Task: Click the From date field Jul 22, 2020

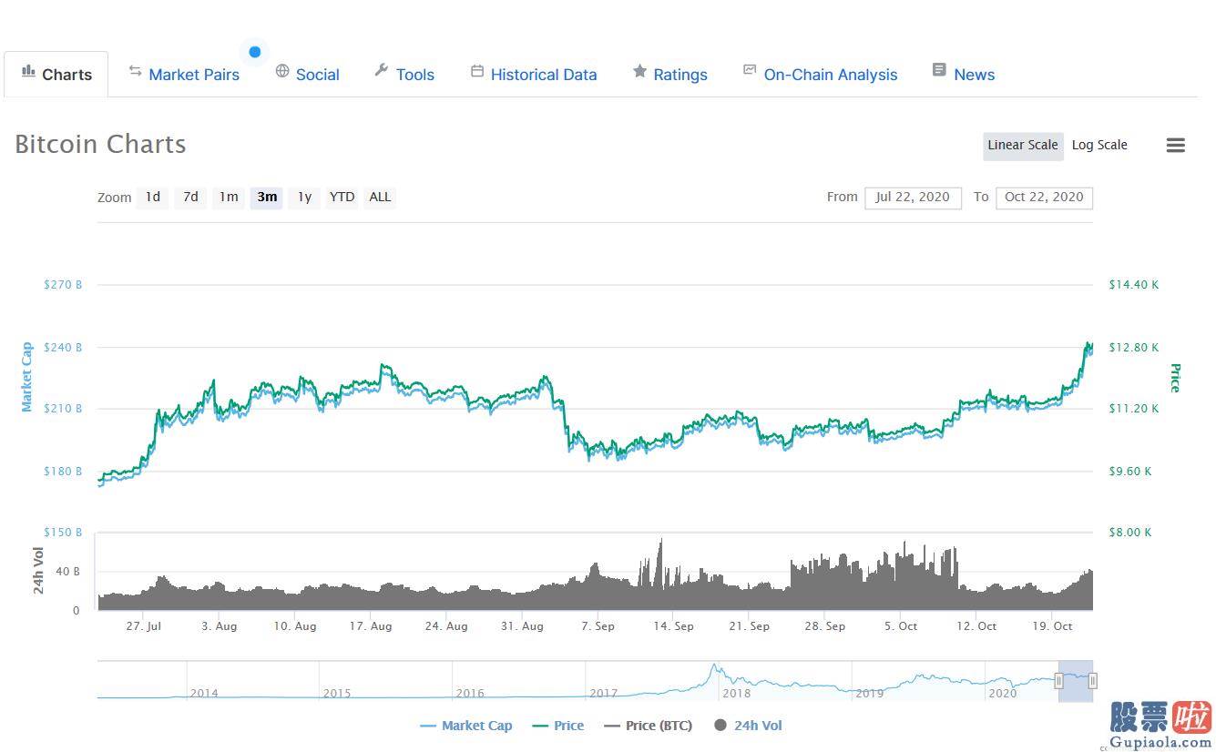Action: [x=913, y=197]
